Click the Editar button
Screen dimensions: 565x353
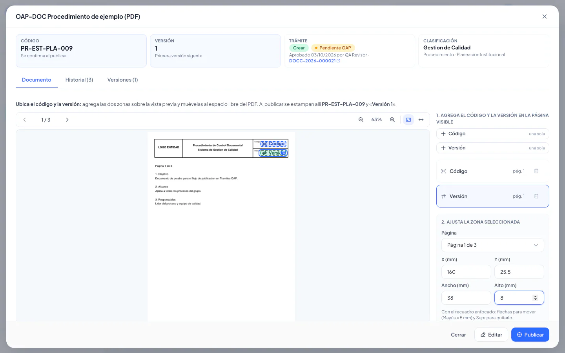pyautogui.click(x=491, y=335)
